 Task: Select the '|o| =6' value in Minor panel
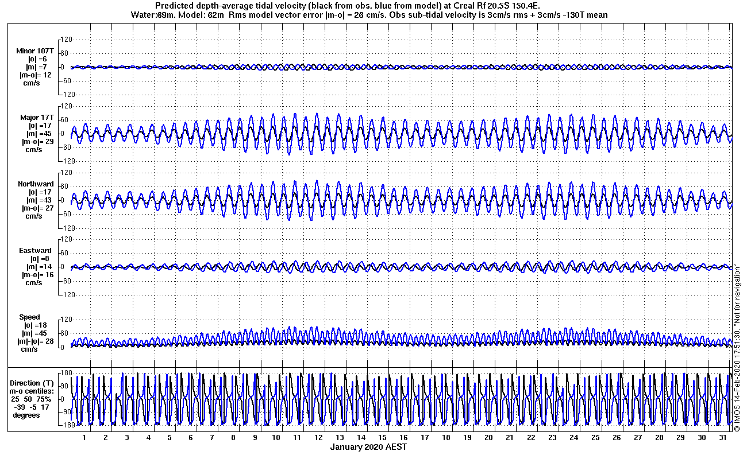point(37,59)
